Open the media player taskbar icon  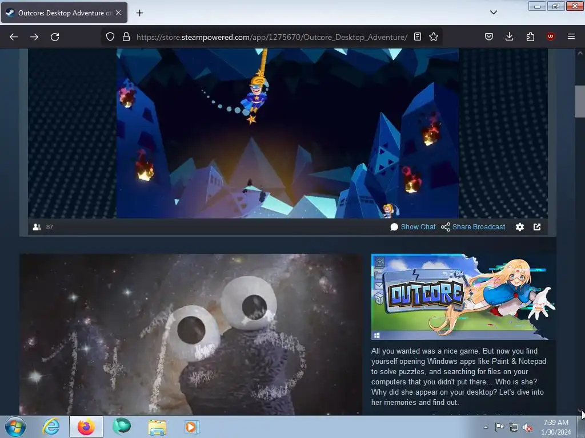[192, 427]
